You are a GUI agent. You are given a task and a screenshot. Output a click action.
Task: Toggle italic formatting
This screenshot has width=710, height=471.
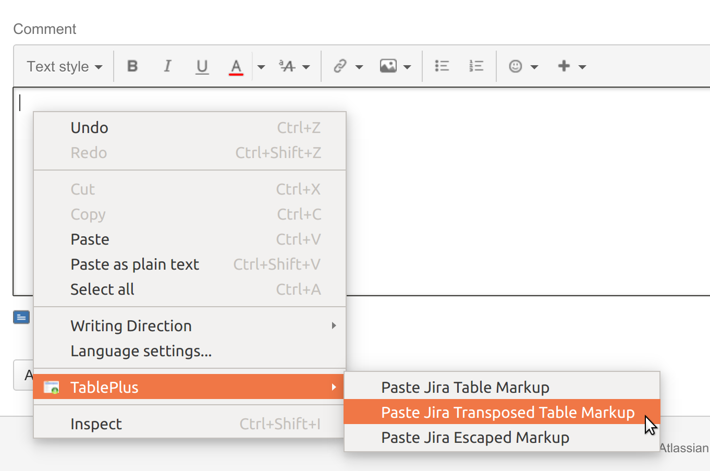167,66
